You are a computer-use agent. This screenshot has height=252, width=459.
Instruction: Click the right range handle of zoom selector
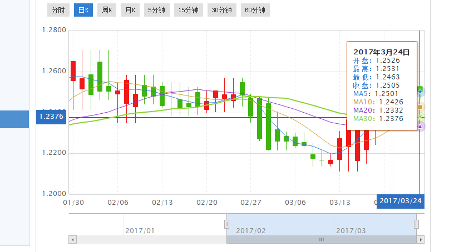click(416, 224)
